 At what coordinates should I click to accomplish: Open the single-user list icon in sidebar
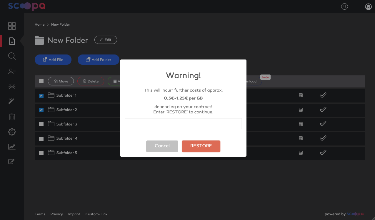pyautogui.click(x=12, y=71)
